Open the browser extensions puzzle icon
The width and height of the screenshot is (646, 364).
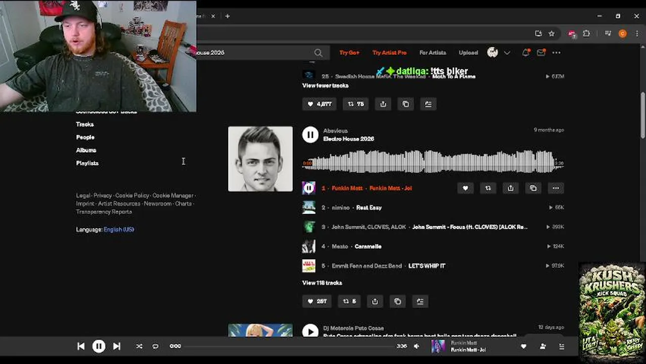[x=586, y=33]
